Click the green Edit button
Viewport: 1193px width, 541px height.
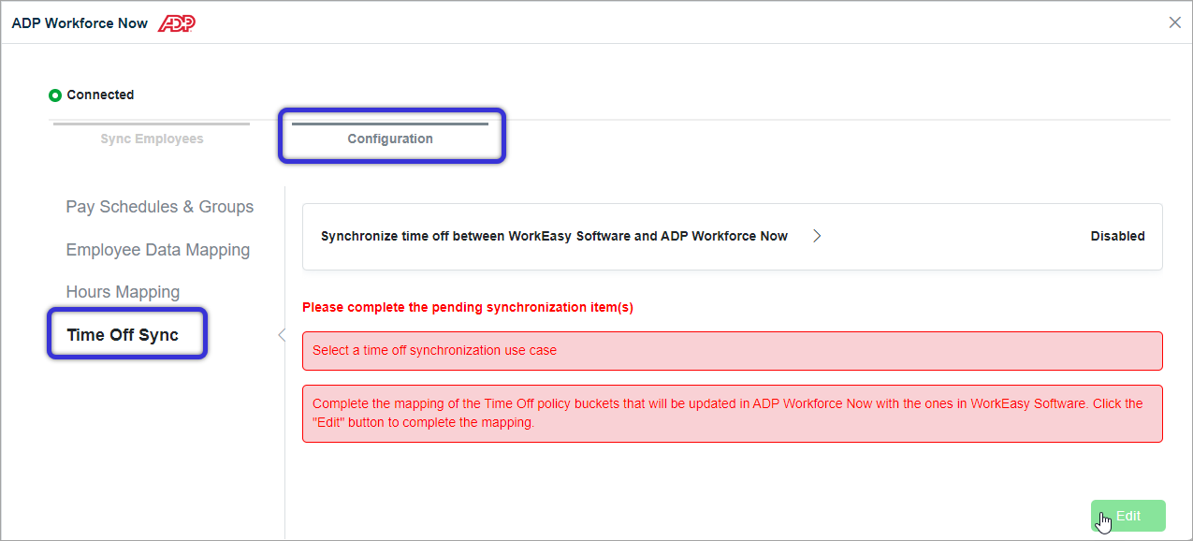coord(1128,516)
